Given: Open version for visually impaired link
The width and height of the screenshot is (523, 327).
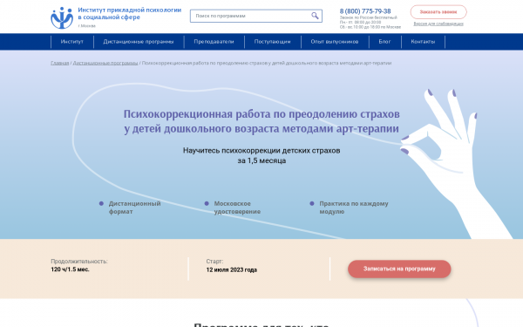Looking at the screenshot, I should (438, 24).
